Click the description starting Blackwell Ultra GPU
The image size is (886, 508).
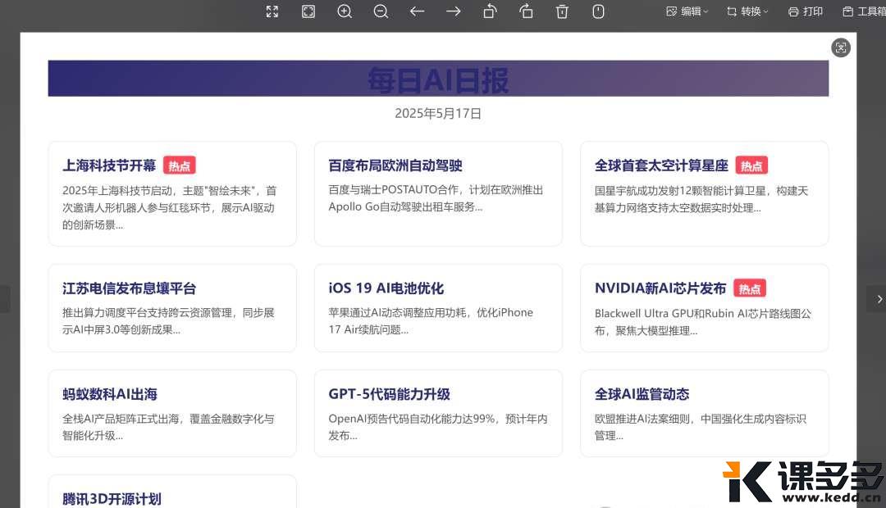click(703, 322)
